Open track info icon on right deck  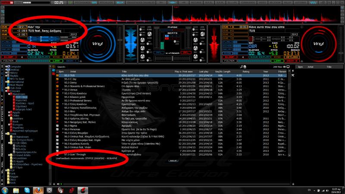coord(301,27)
